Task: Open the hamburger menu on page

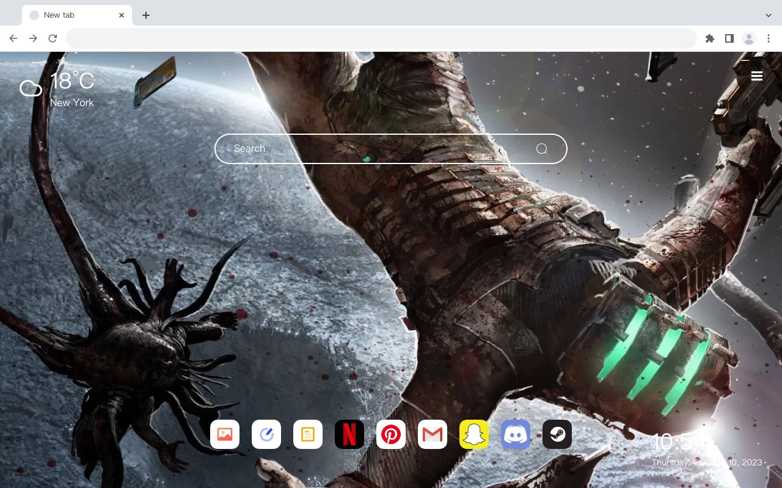Action: 757,76
